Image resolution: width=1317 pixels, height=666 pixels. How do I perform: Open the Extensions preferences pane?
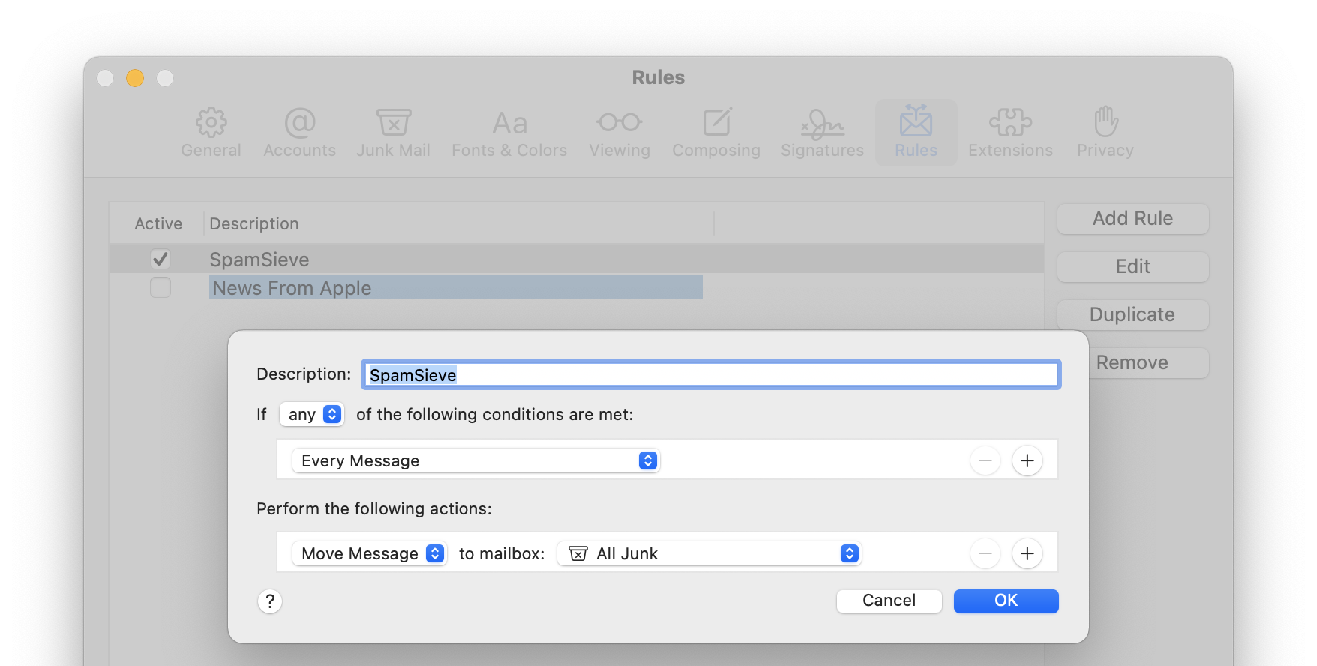1010,133
